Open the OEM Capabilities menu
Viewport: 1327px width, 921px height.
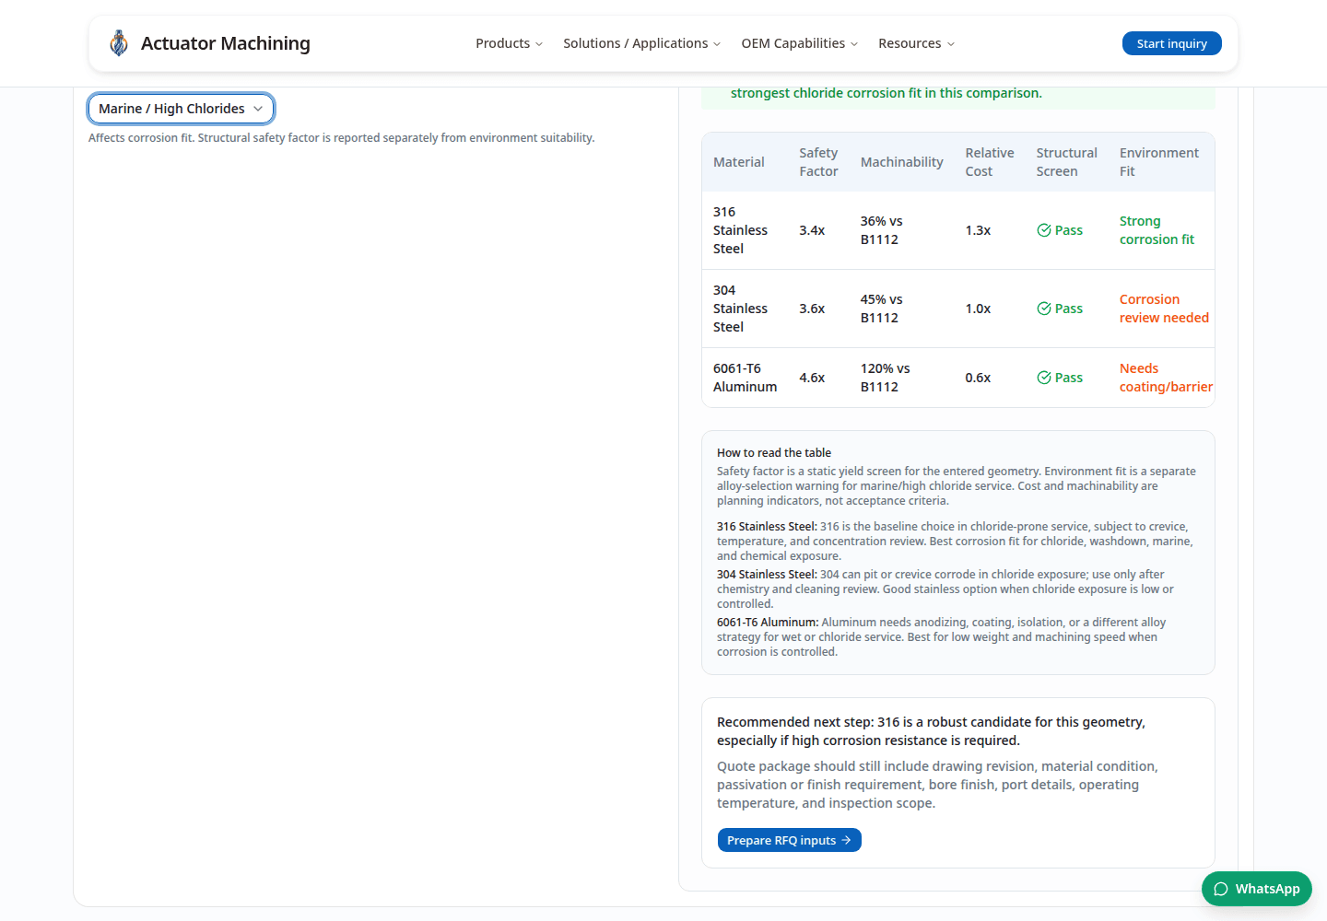click(800, 43)
